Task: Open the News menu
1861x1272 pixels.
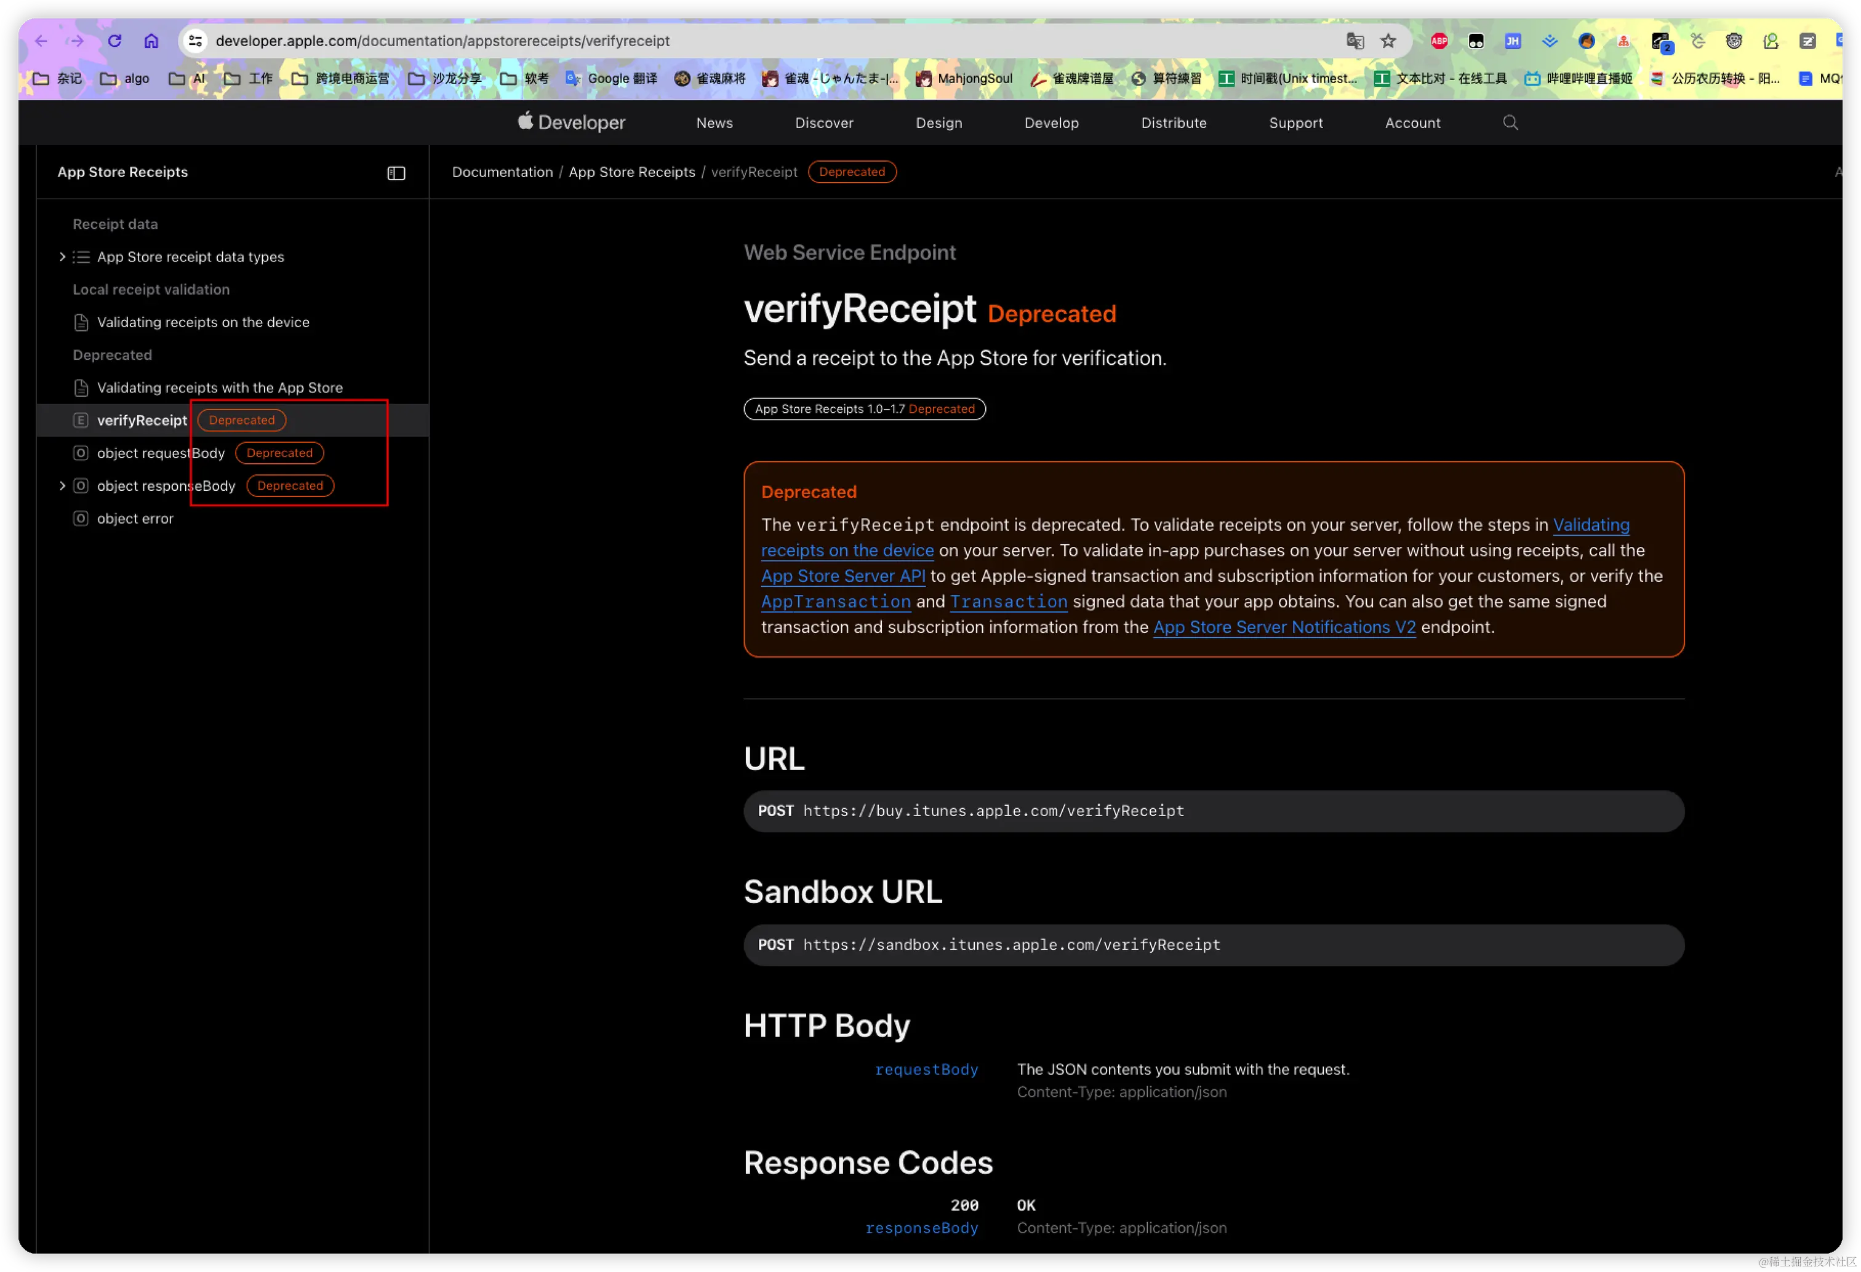Action: coord(714,122)
